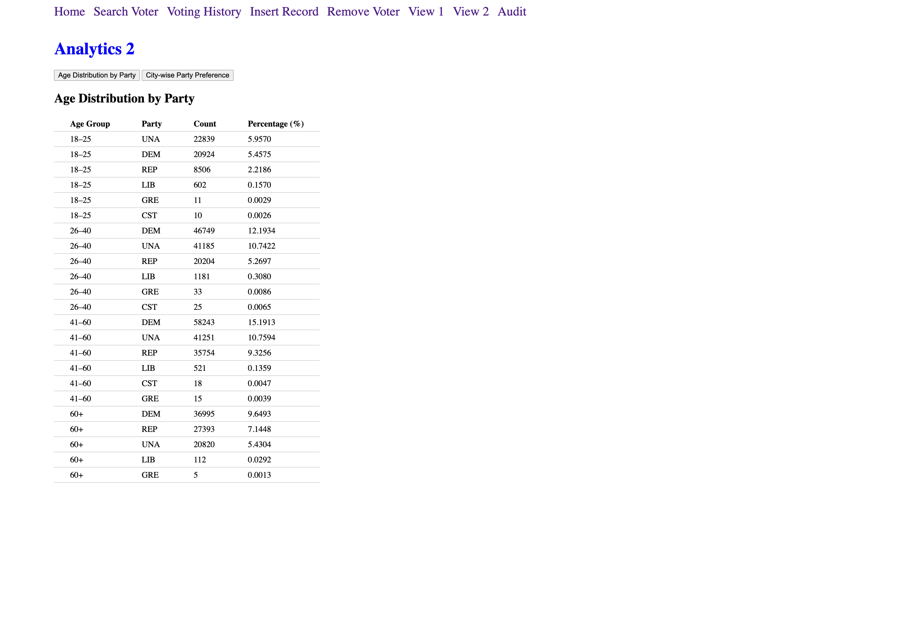Switch to View 2
This screenshot has width=921, height=643.
point(471,12)
